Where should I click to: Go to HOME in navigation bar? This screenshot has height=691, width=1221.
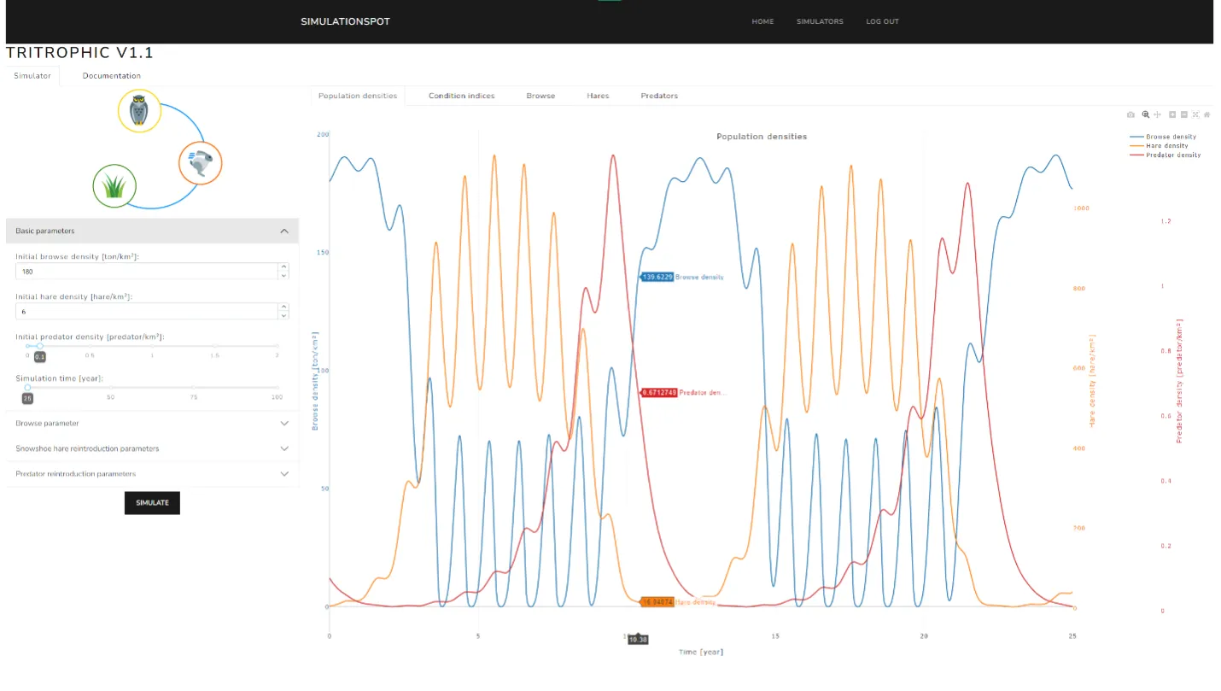[x=762, y=21]
